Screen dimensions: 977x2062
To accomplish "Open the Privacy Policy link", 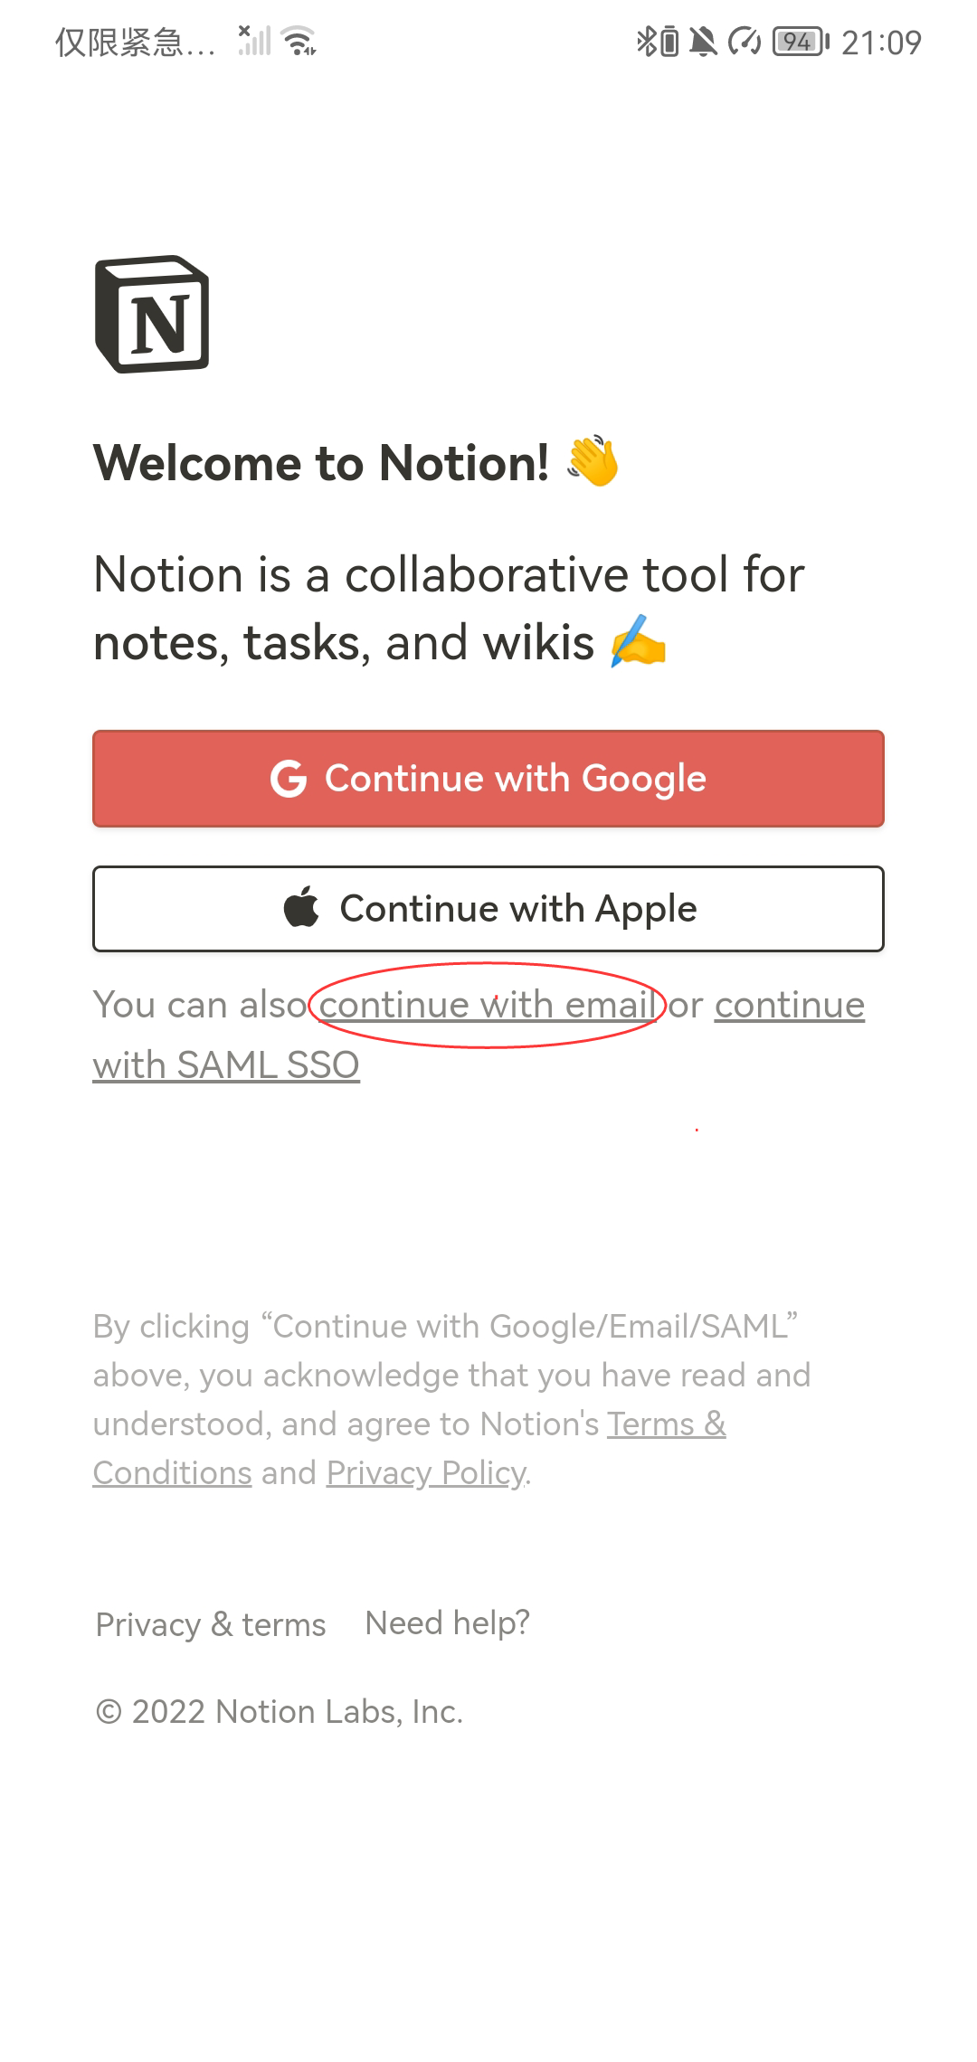I will 423,1471.
